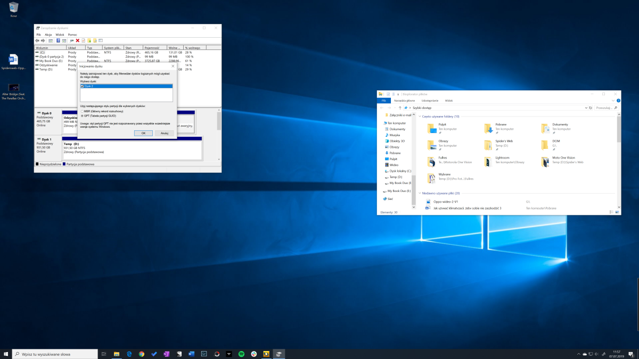Expand the Explorer ribbon with the chevron
639x359 pixels.
click(x=613, y=100)
